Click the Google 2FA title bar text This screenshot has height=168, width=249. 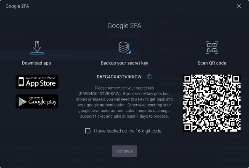(x=17, y=6)
